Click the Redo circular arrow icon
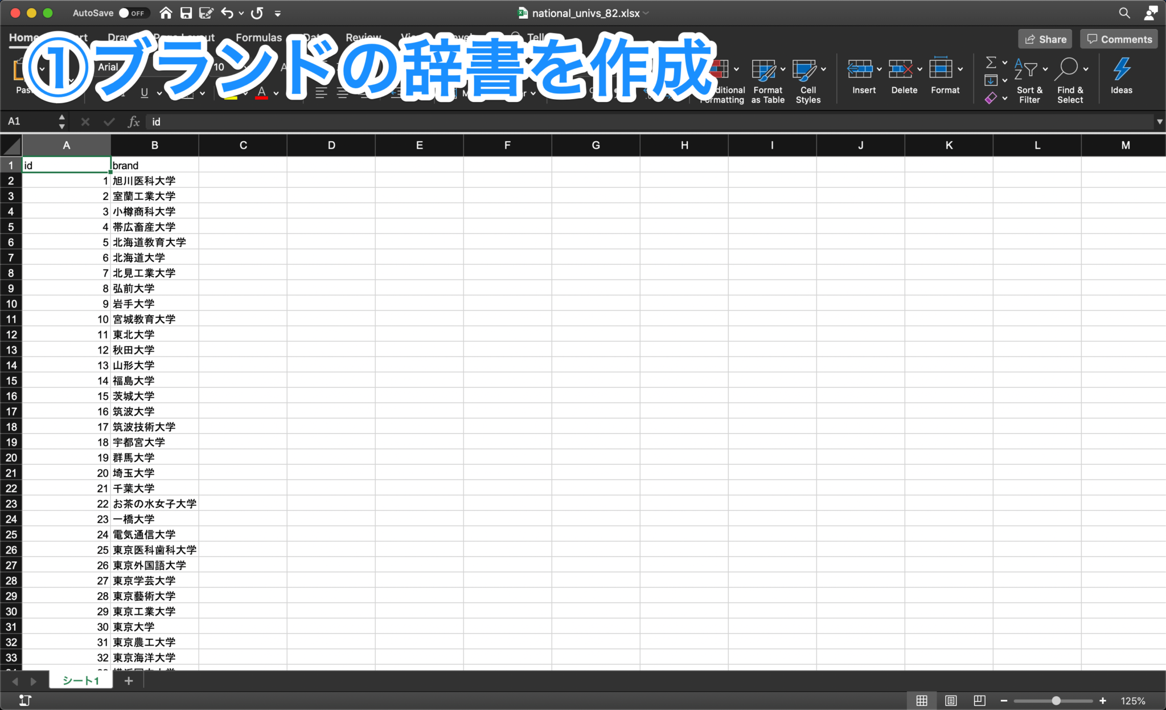The image size is (1166, 710). click(x=257, y=13)
